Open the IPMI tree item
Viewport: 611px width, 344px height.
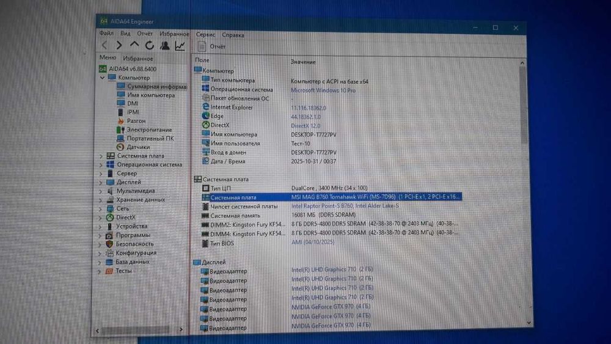pyautogui.click(x=133, y=112)
